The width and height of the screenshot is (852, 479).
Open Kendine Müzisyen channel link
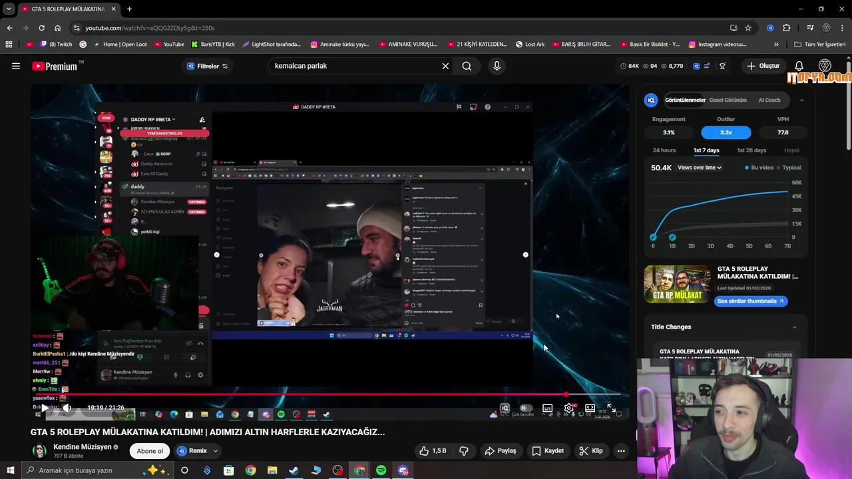click(x=82, y=447)
